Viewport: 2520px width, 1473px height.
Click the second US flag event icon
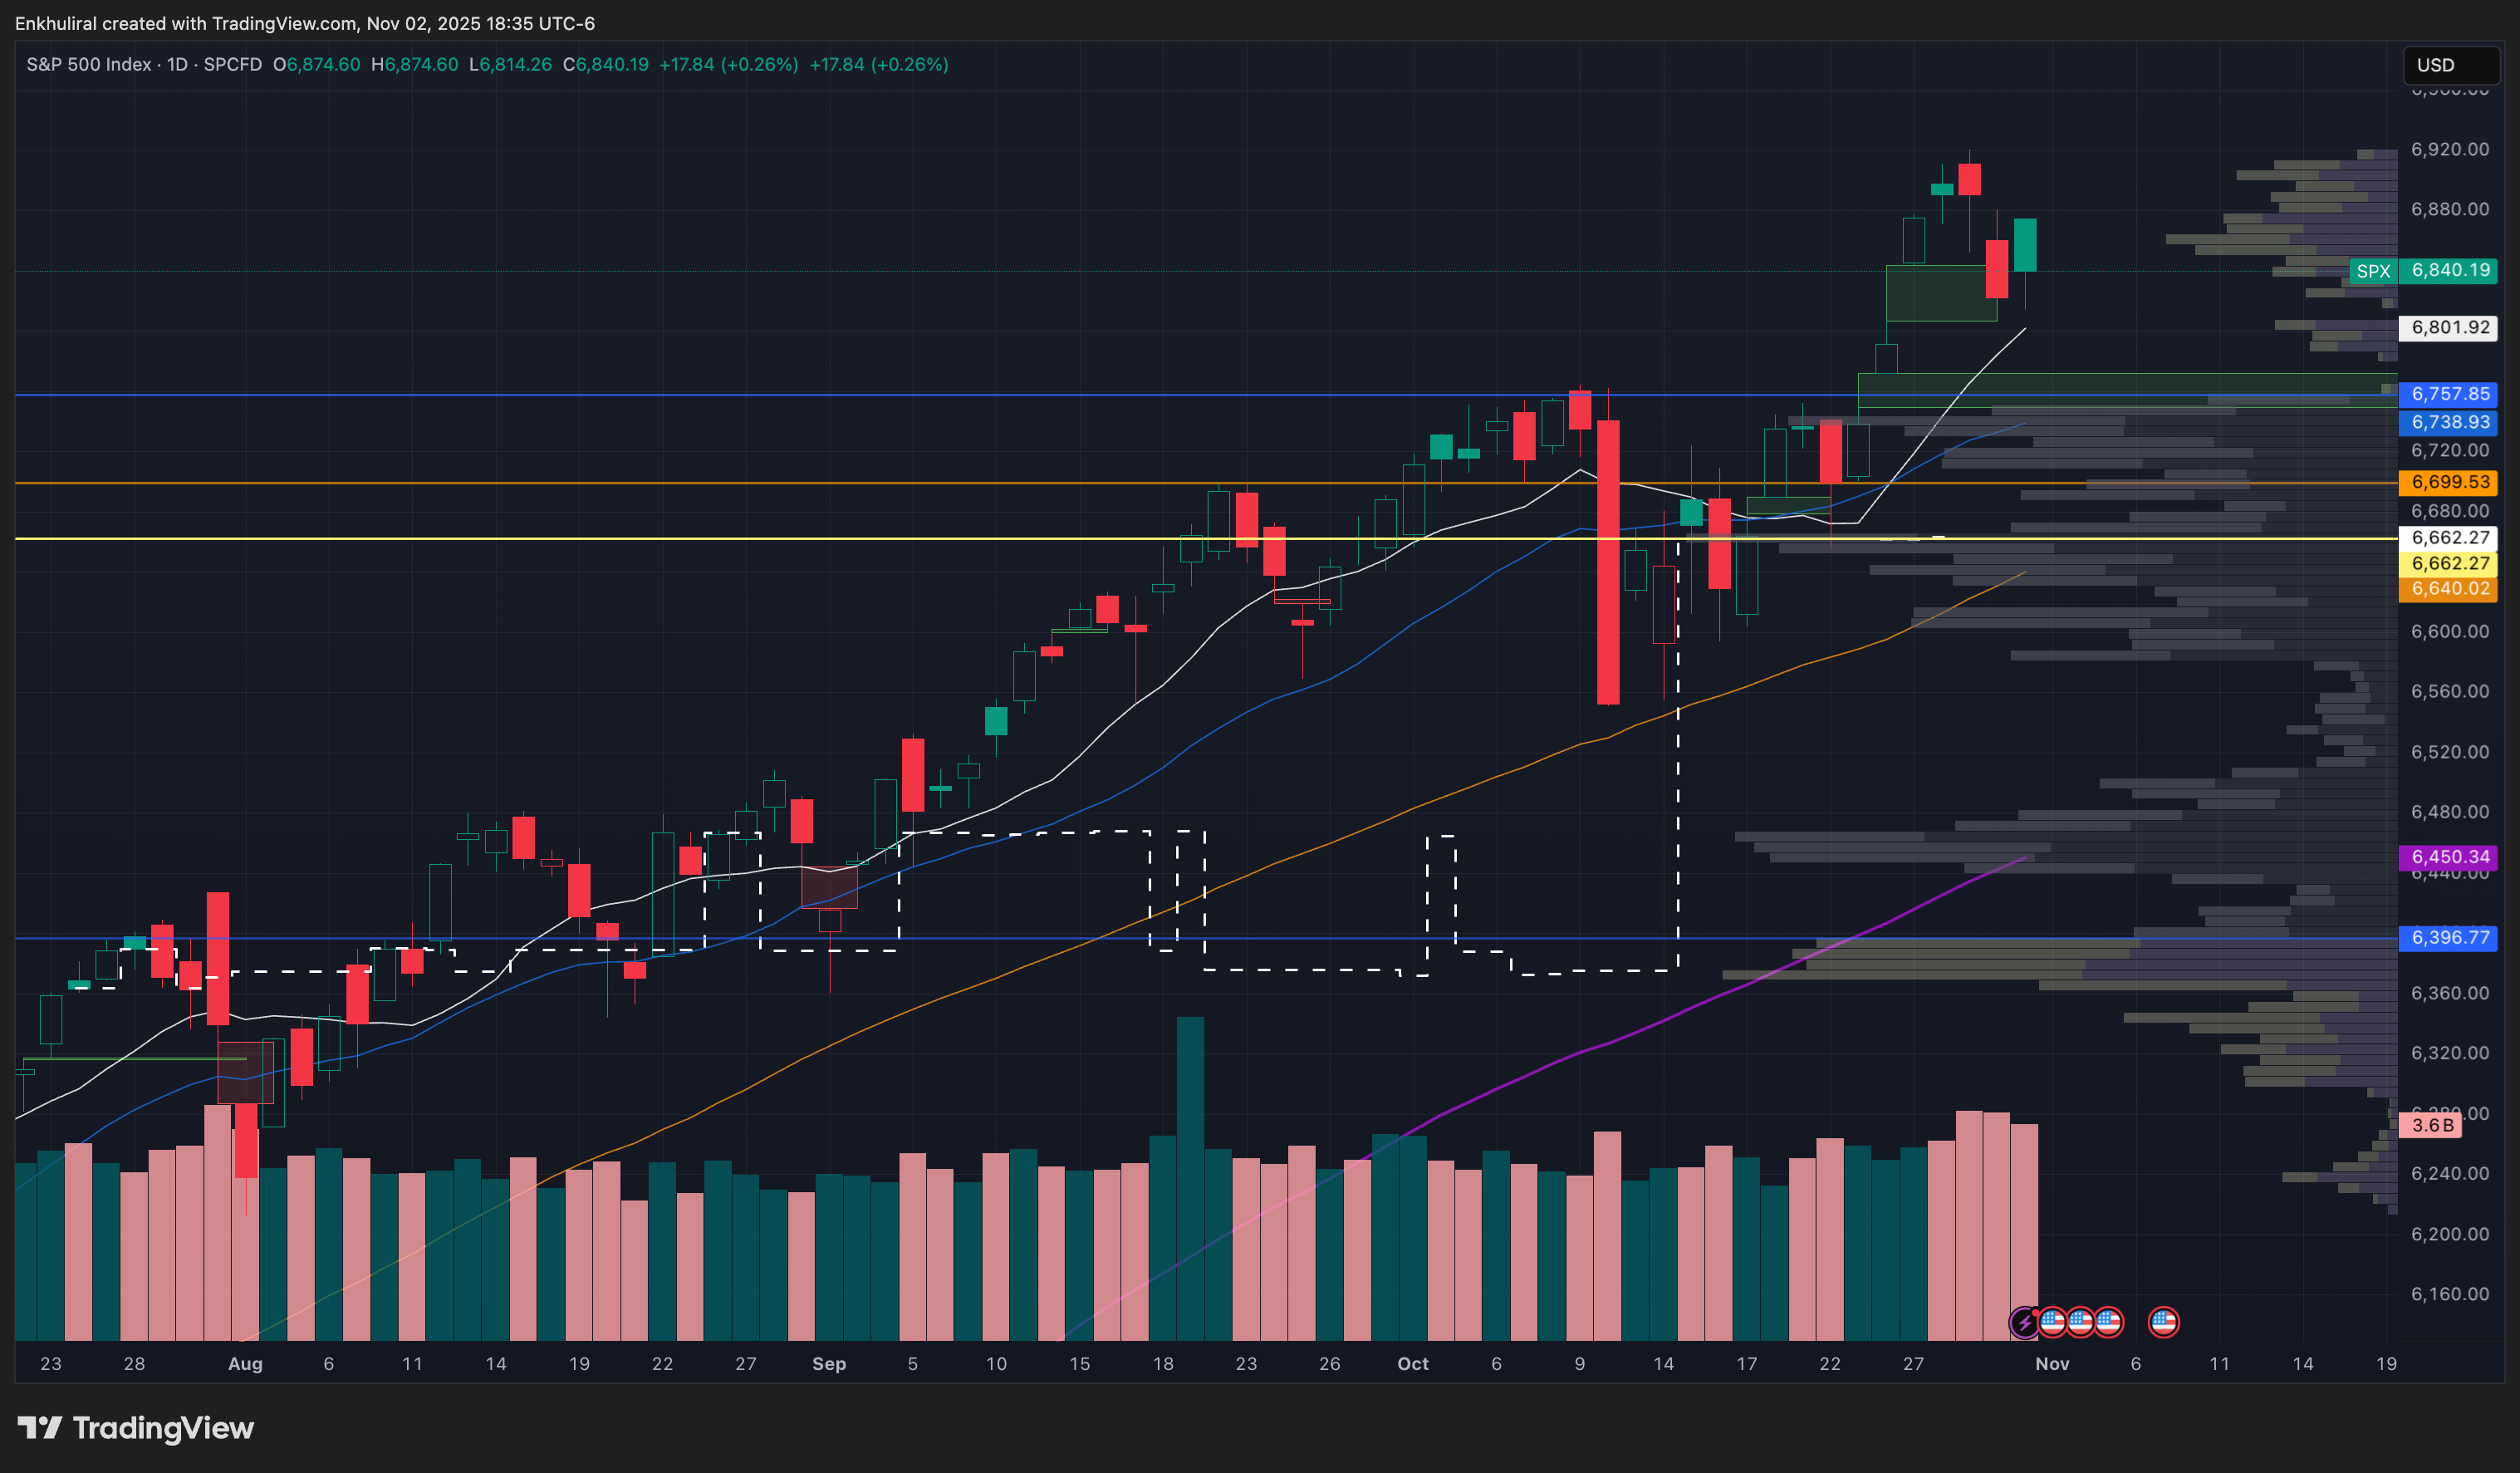point(2080,1322)
